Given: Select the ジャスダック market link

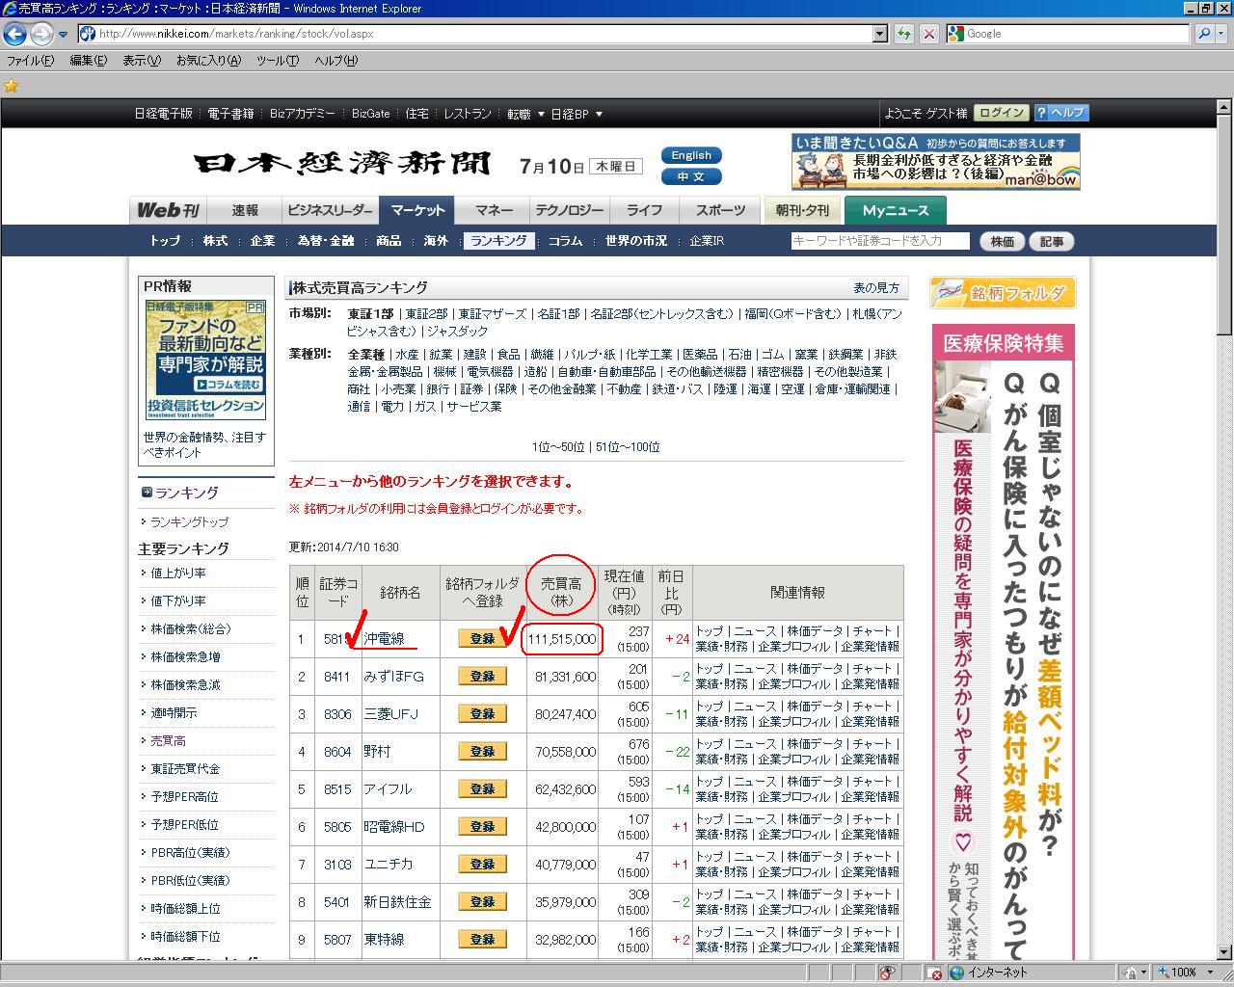Looking at the screenshot, I should click(x=457, y=332).
